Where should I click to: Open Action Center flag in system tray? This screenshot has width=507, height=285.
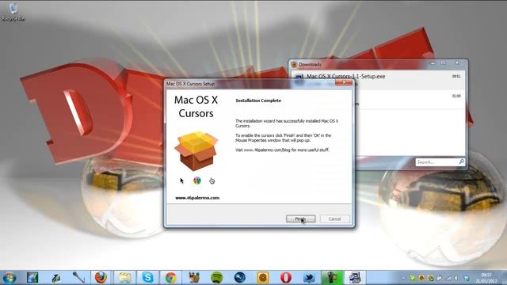(x=440, y=278)
